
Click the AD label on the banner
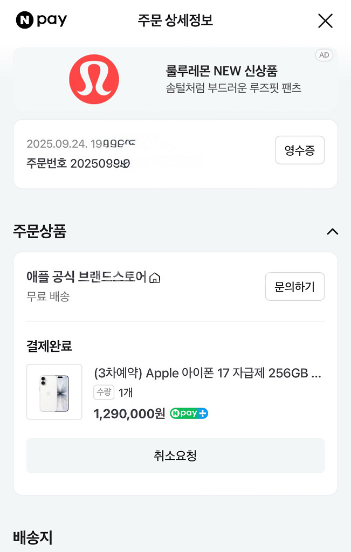click(x=324, y=55)
